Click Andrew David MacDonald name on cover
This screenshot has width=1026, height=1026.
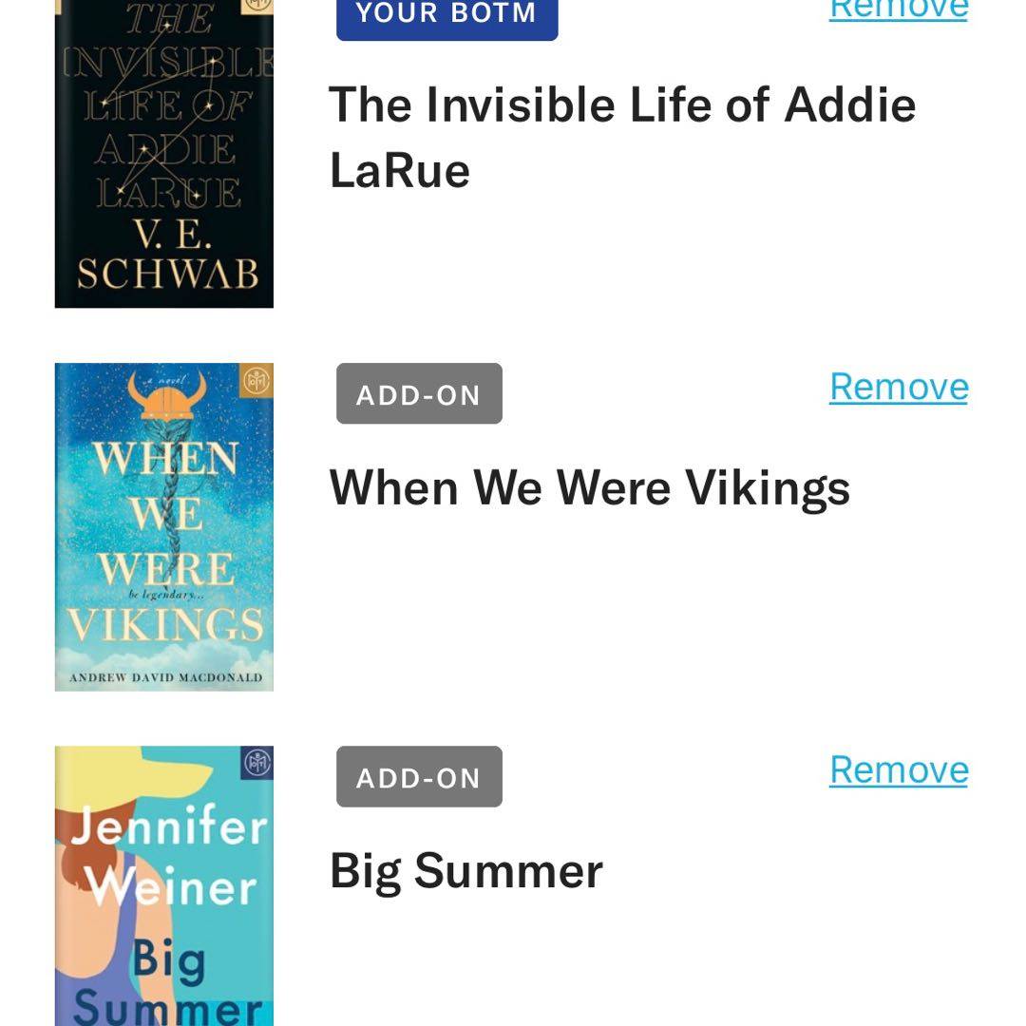[165, 678]
